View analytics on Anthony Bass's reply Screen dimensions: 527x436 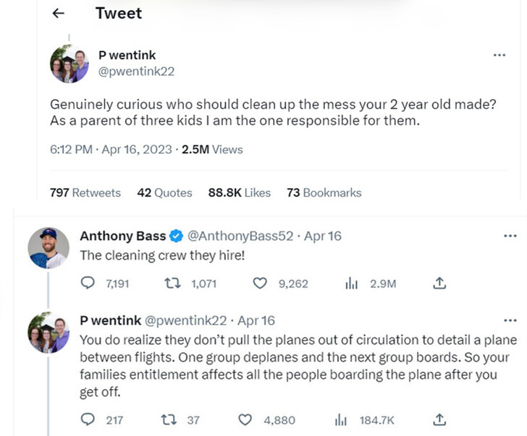352,284
